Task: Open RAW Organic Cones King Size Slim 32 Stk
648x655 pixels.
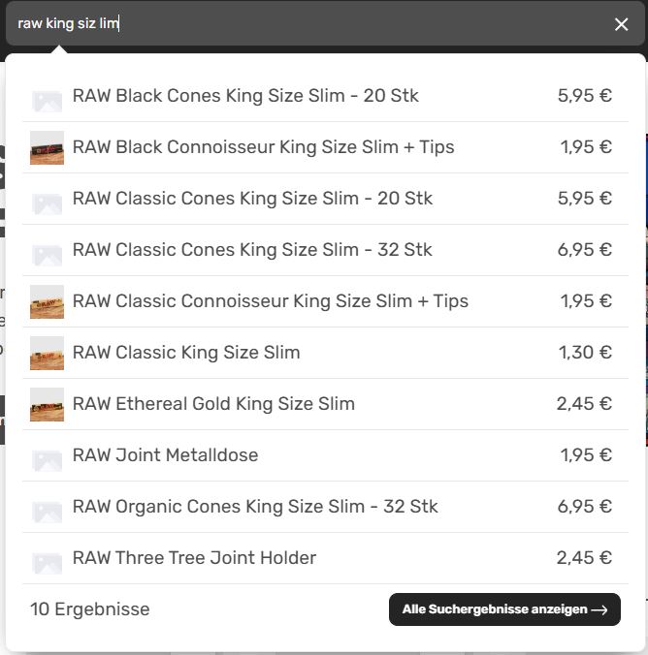Action: point(255,507)
